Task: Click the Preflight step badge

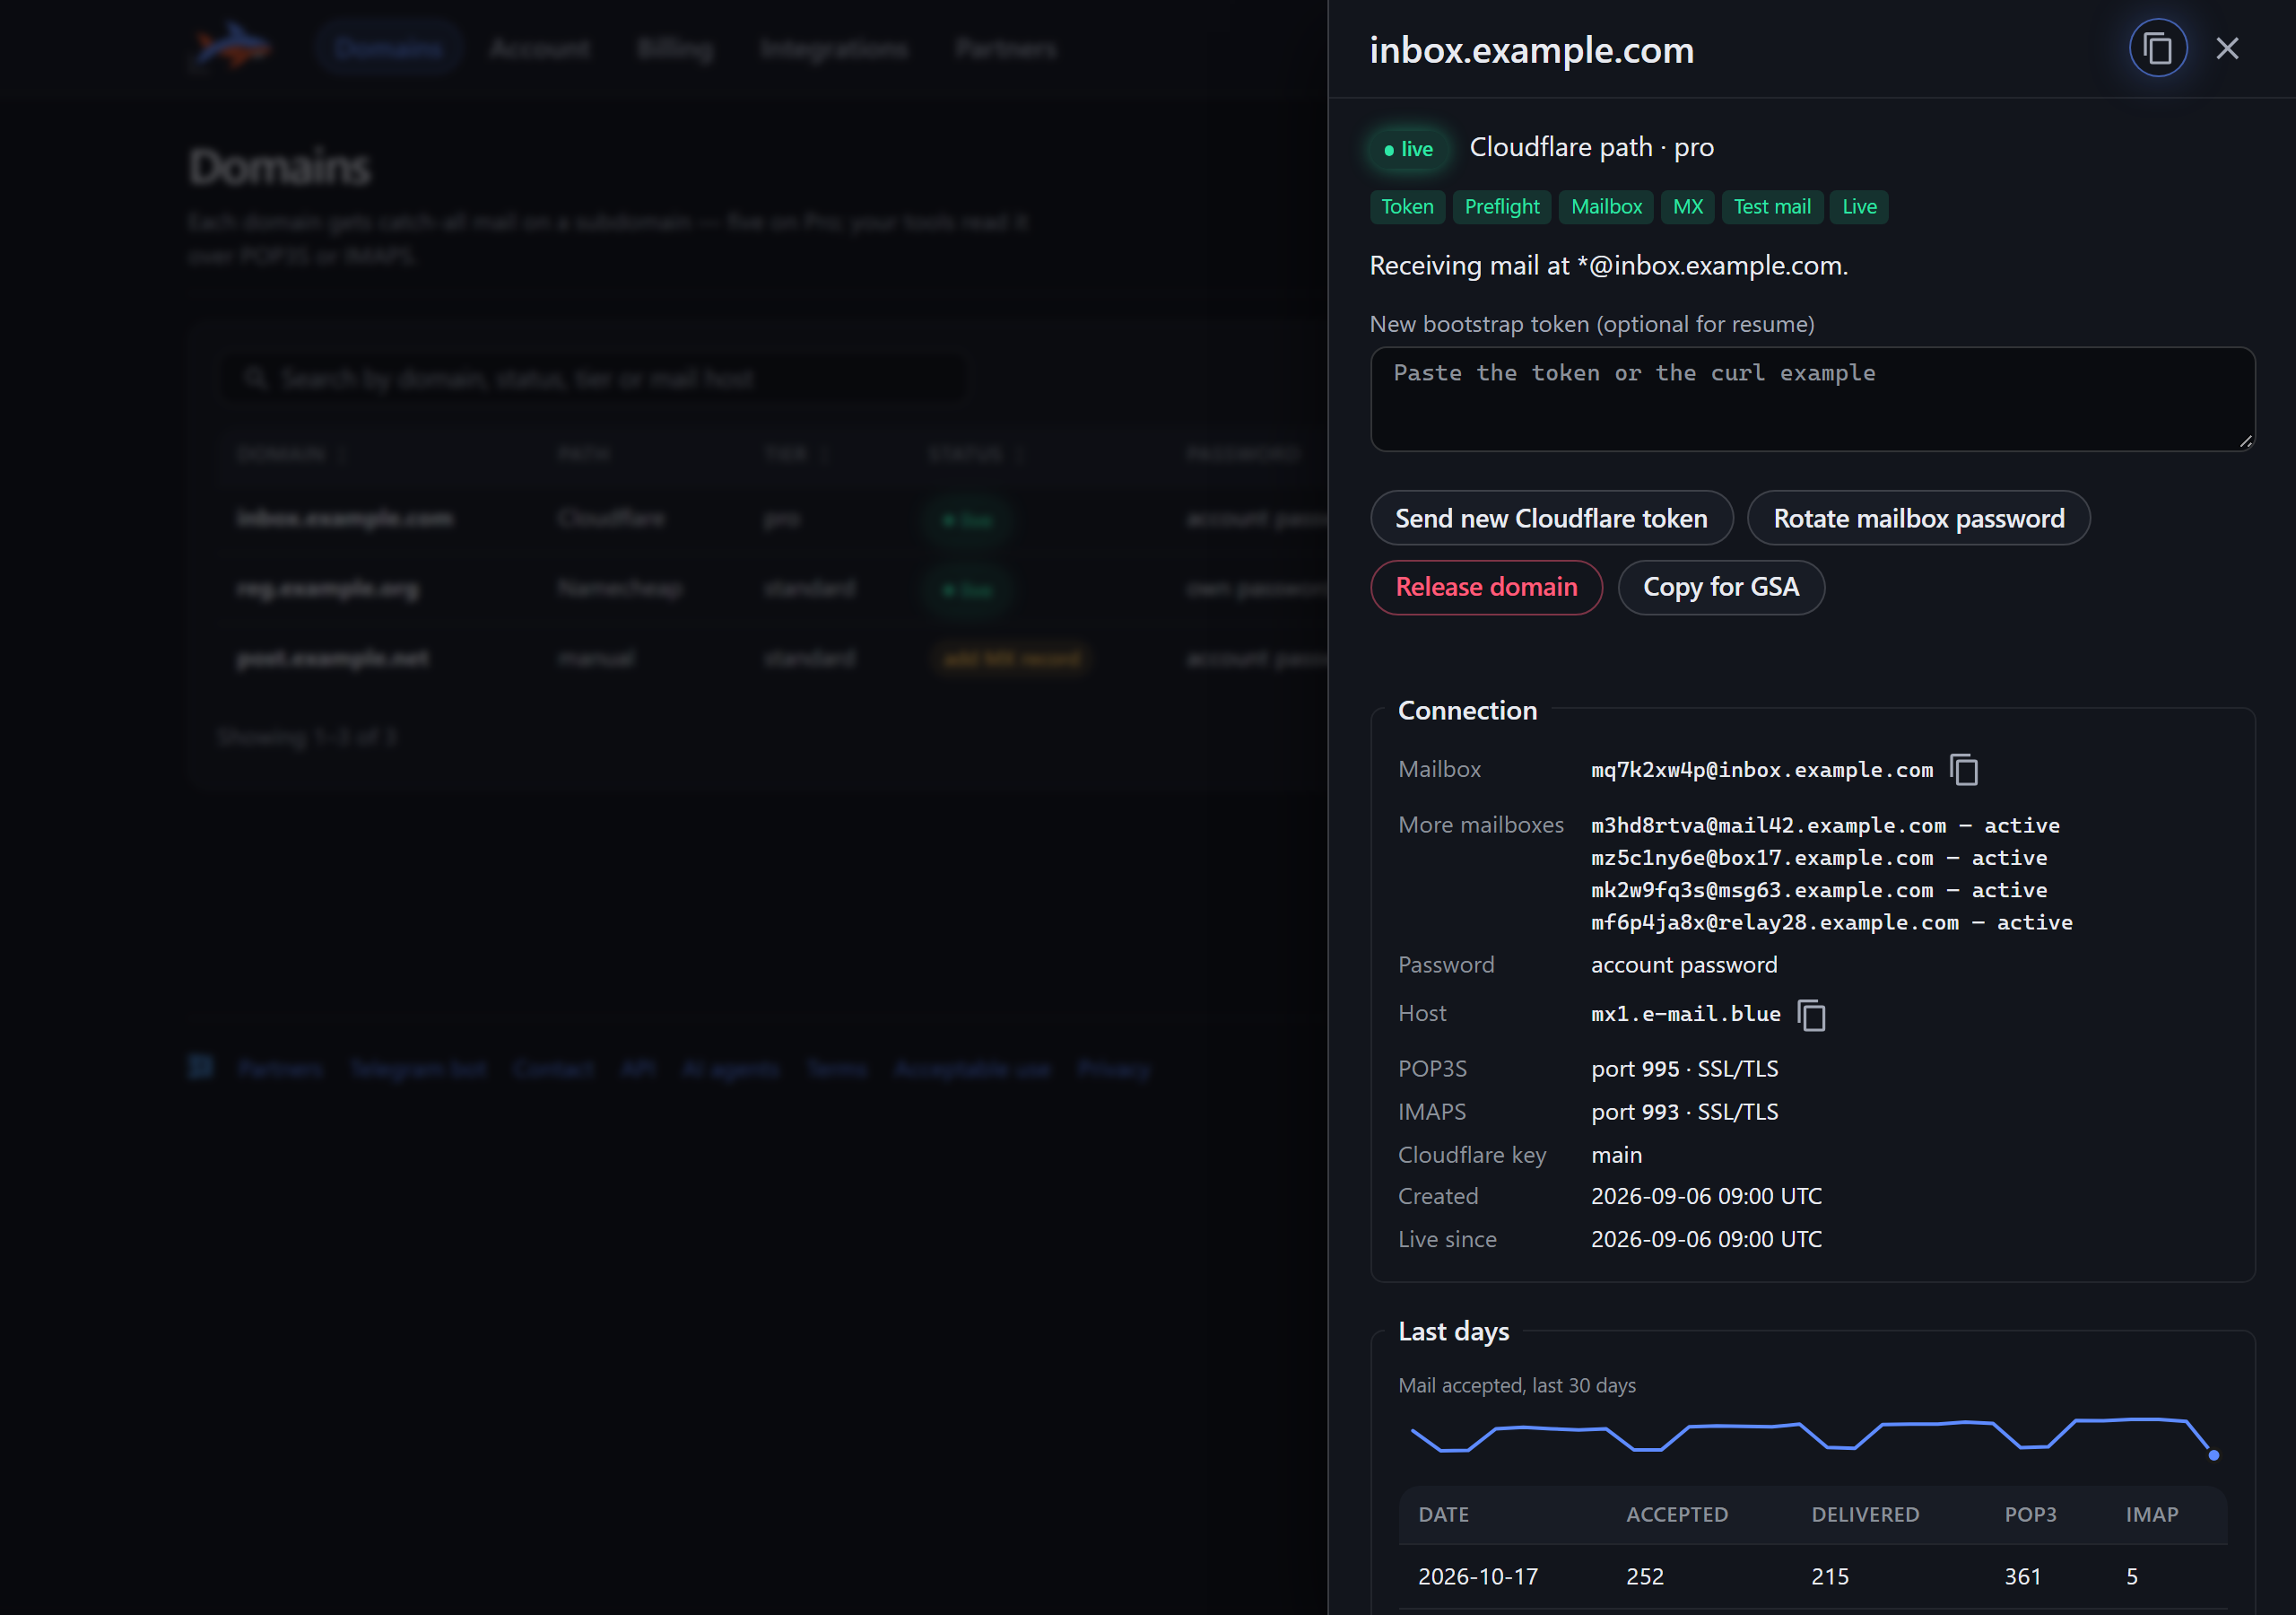Action: click(1501, 207)
